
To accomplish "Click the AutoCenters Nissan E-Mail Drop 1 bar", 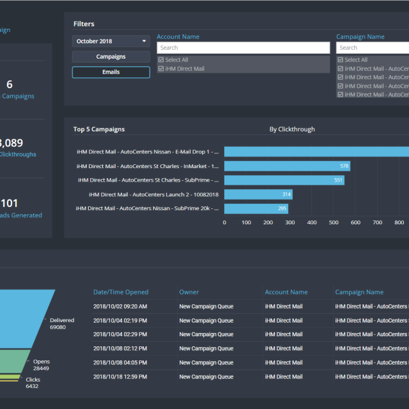I will coord(317,151).
